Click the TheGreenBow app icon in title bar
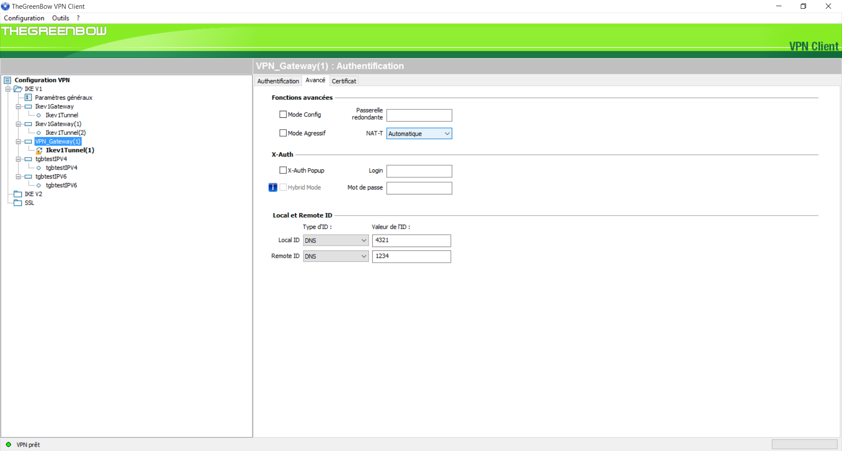The image size is (842, 451). click(x=5, y=6)
